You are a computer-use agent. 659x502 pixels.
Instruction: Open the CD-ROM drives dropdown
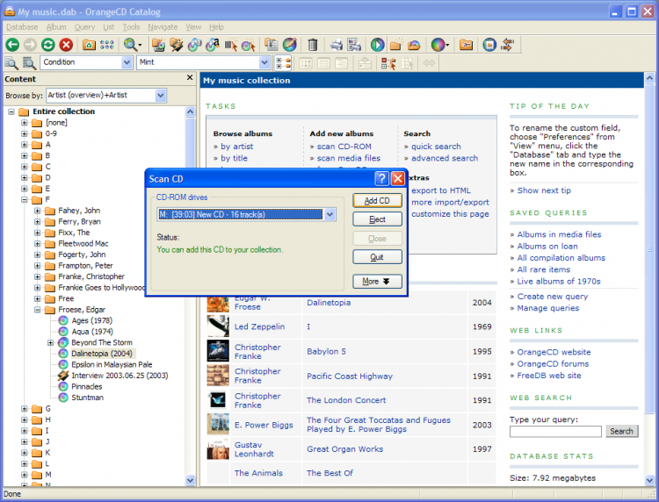pos(329,214)
